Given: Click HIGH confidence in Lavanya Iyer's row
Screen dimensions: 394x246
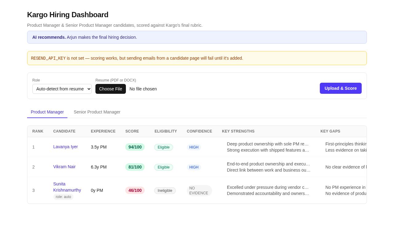Looking at the screenshot, I should (194, 147).
